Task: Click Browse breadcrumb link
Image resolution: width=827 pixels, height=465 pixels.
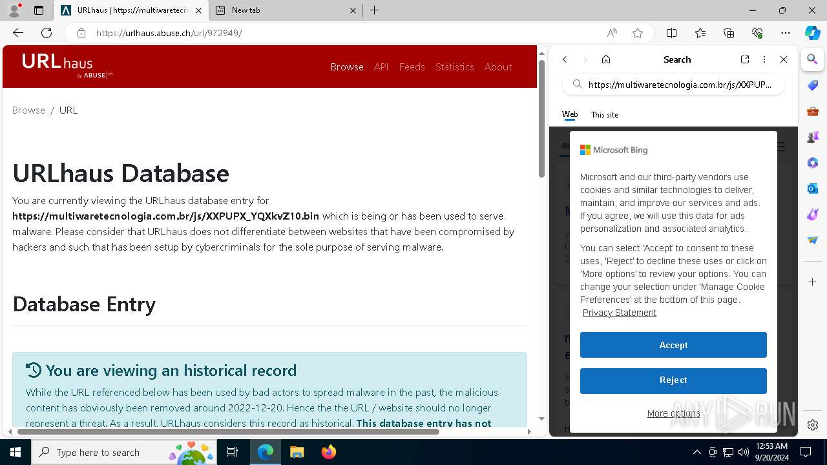Action: click(x=28, y=110)
